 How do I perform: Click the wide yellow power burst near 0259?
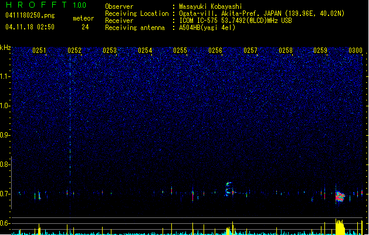[340, 227]
